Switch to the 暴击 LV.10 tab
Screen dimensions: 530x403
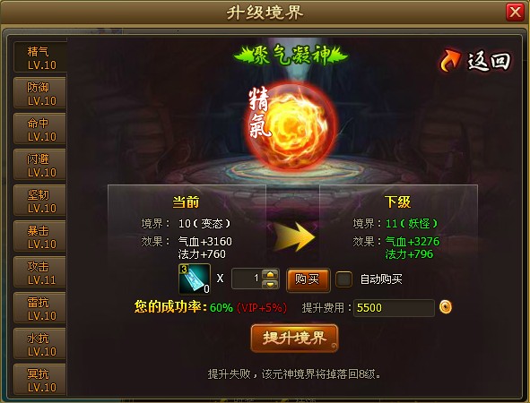coord(39,236)
